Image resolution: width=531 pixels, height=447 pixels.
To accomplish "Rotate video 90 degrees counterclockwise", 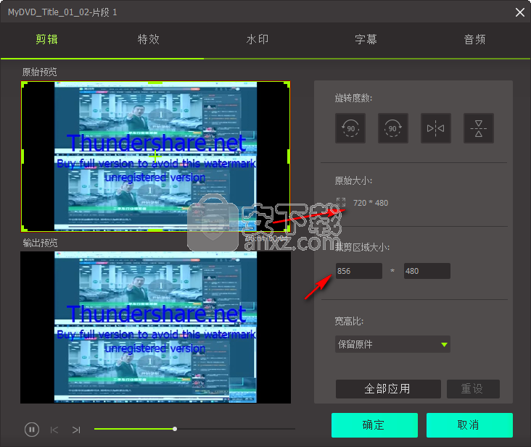I will (x=350, y=128).
